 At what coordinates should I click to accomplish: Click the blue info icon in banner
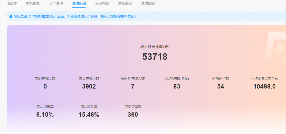(x=11, y=16)
